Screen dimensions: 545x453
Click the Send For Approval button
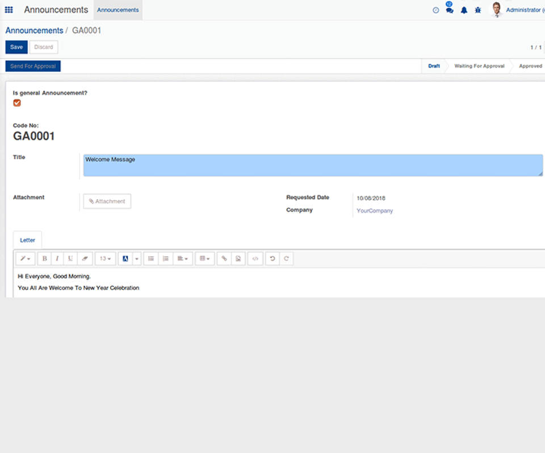click(33, 66)
